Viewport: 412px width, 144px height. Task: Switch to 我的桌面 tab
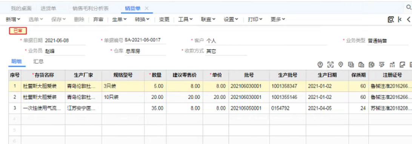21,8
